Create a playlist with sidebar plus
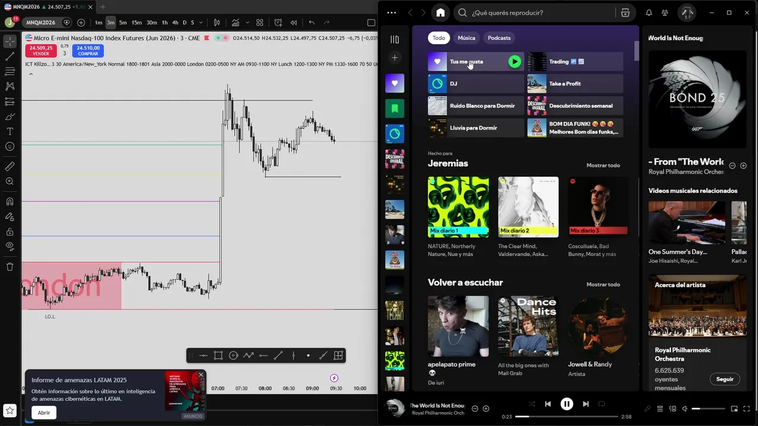 395,57
